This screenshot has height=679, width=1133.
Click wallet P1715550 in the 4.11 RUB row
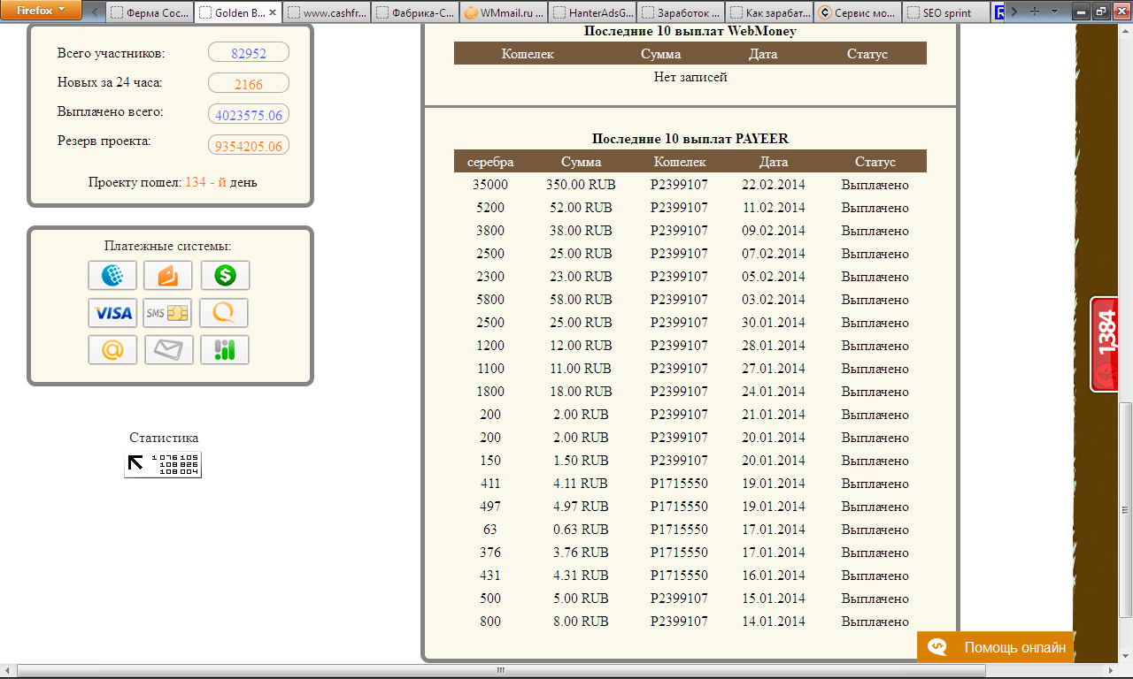point(679,484)
